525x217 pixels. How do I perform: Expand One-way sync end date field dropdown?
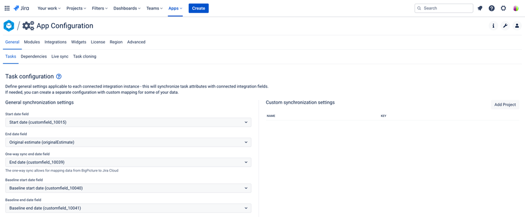point(128,162)
